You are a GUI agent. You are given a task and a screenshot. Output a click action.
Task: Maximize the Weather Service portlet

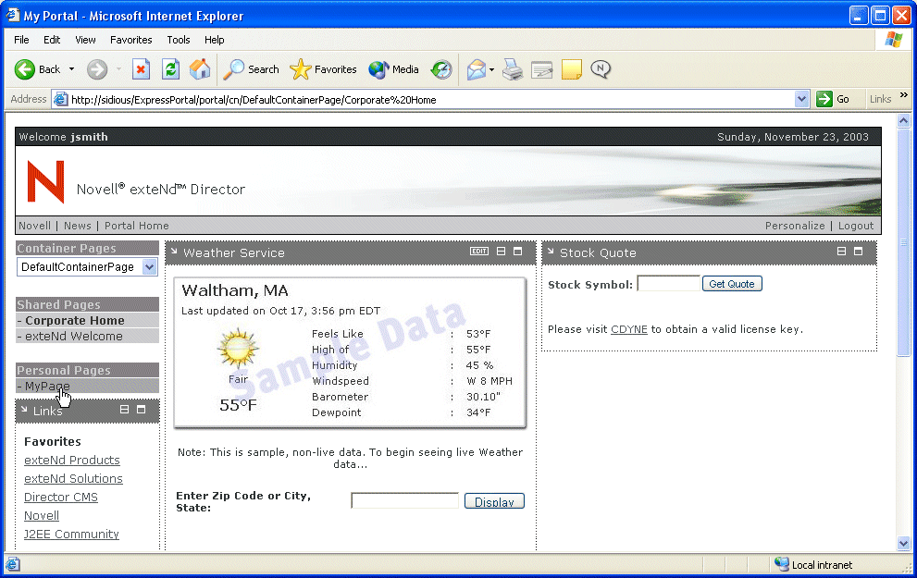[517, 252]
